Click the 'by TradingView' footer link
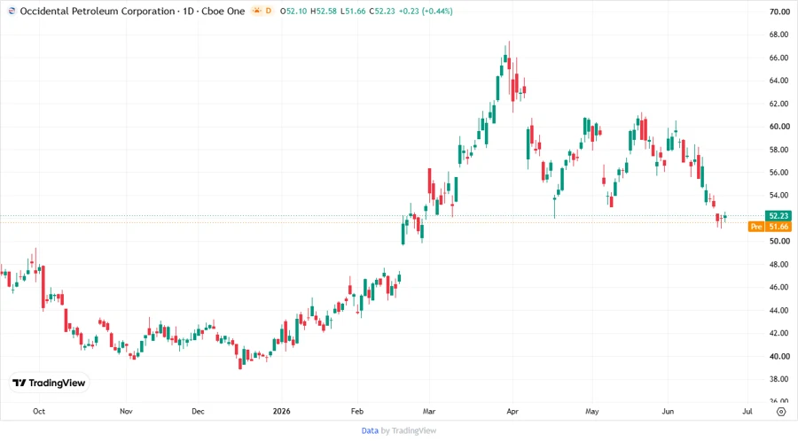 (x=409, y=431)
